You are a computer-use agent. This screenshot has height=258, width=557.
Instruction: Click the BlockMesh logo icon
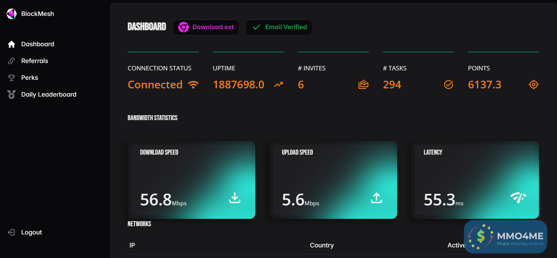(12, 14)
